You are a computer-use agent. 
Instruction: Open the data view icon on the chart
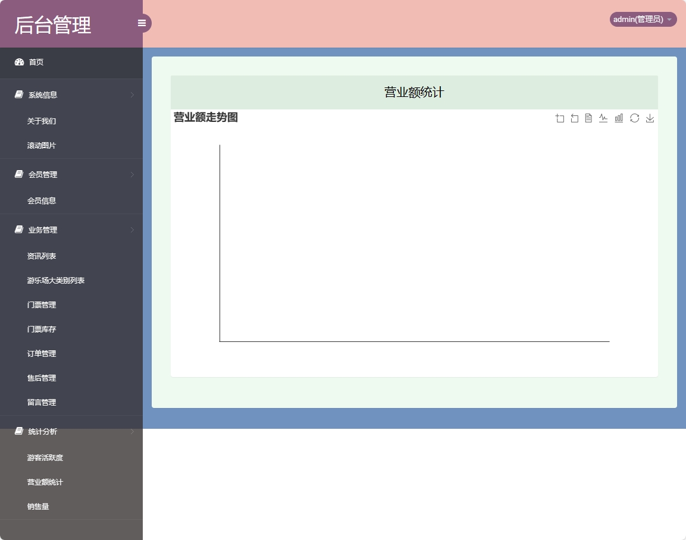pyautogui.click(x=588, y=118)
